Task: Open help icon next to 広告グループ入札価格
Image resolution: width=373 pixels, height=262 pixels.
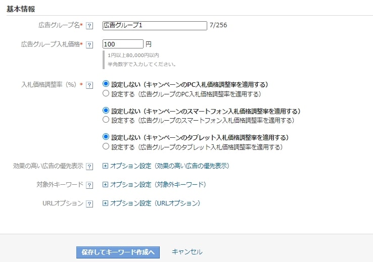Action: coord(89,45)
